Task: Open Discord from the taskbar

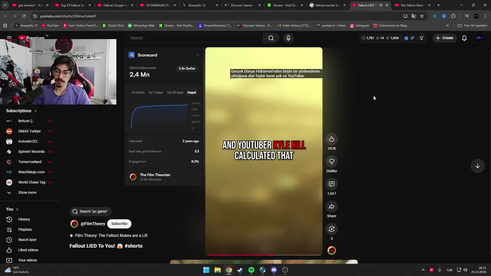Action: tap(274, 270)
